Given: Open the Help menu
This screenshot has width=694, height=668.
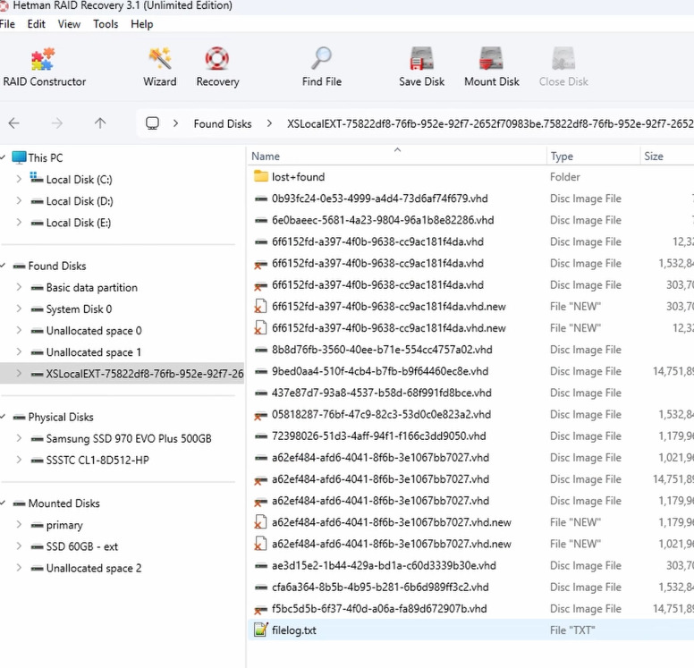Looking at the screenshot, I should 141,24.
